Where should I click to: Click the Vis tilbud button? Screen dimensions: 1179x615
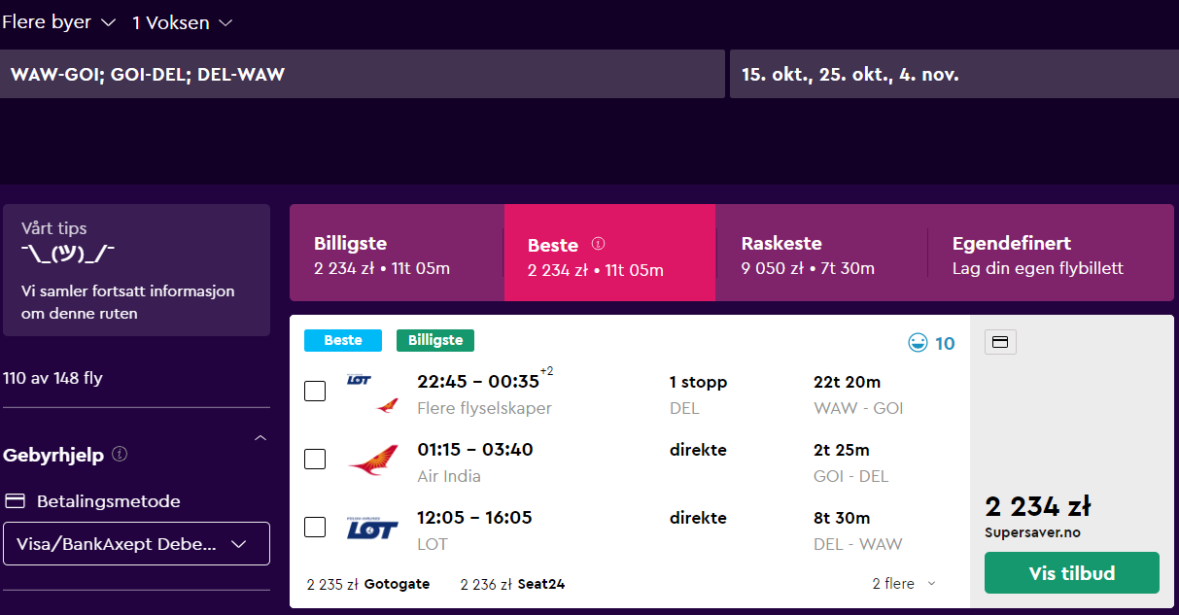pyautogui.click(x=1071, y=572)
